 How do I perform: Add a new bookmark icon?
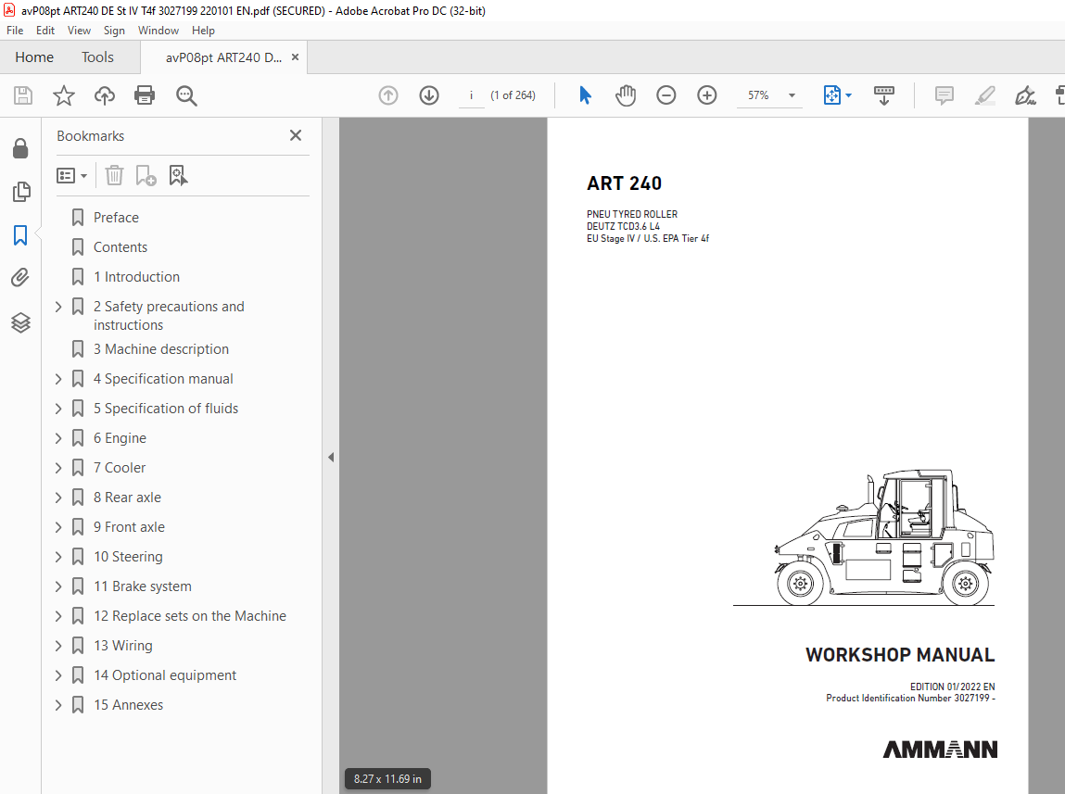146,176
